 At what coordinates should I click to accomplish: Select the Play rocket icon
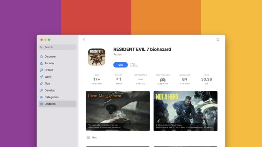point(41,84)
